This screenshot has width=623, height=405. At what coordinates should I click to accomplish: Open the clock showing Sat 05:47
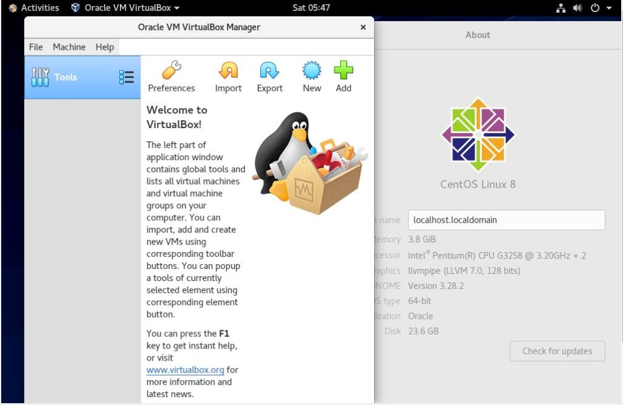pyautogui.click(x=311, y=7)
